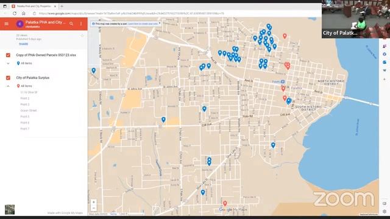
Task: View site information icon by the URL
Action: click(34, 13)
